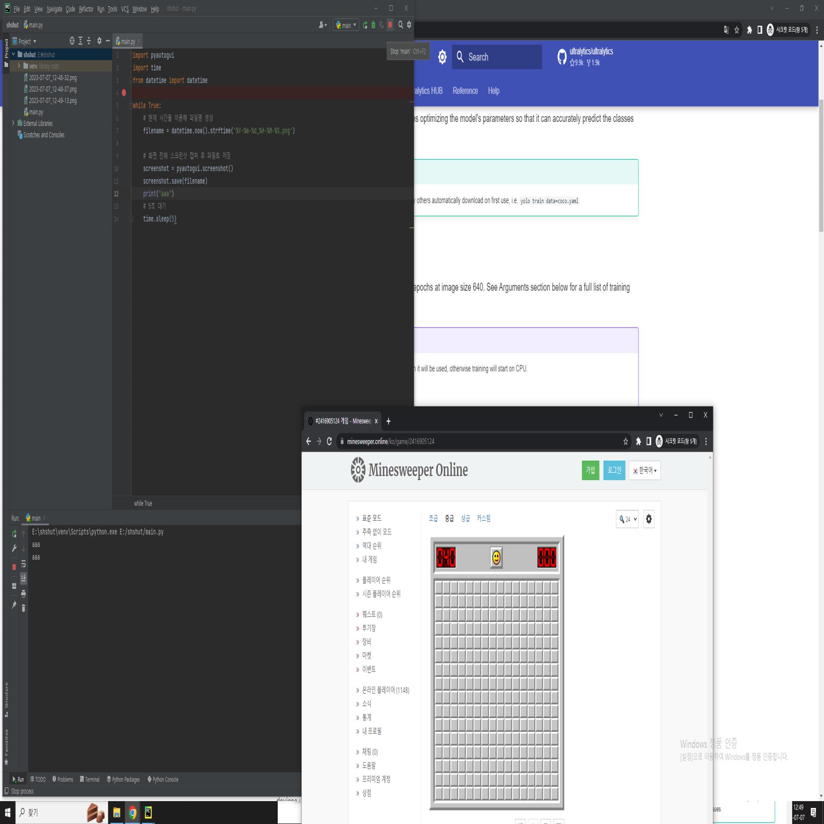
Task: Open the zoom level 24 dropdown
Action: [627, 519]
